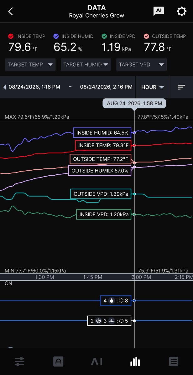Image resolution: width=193 pixels, height=375 pixels.
Task: Open the controls sliders tab
Action: [x=19, y=362]
